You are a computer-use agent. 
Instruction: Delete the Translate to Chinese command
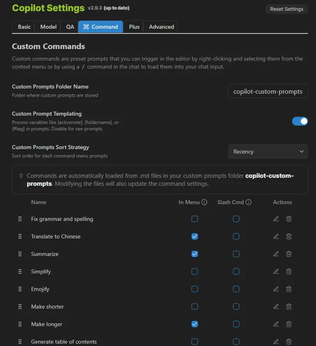click(x=289, y=236)
